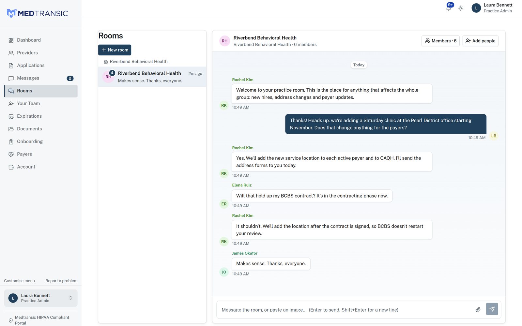Click the JO avatar beside James Okafor's message
522x326 pixels.
(x=224, y=272)
